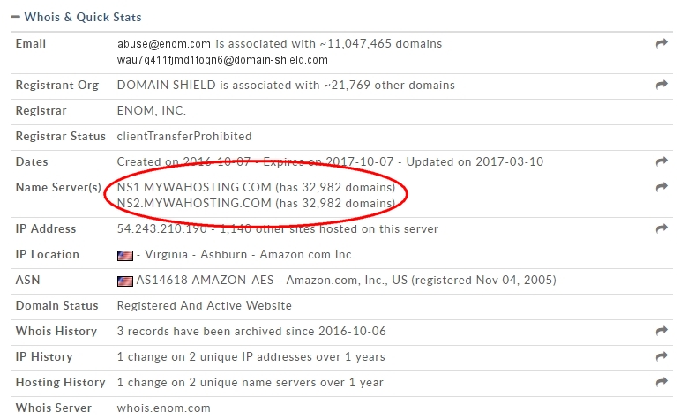Viewport: 688px width, 419px height.
Task: Click the IP History arrow icon
Action: [662, 355]
